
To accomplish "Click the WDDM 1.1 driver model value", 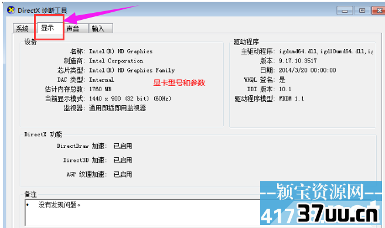I will [291, 98].
